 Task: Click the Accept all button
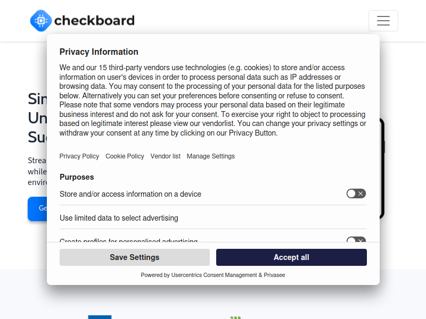point(291,257)
